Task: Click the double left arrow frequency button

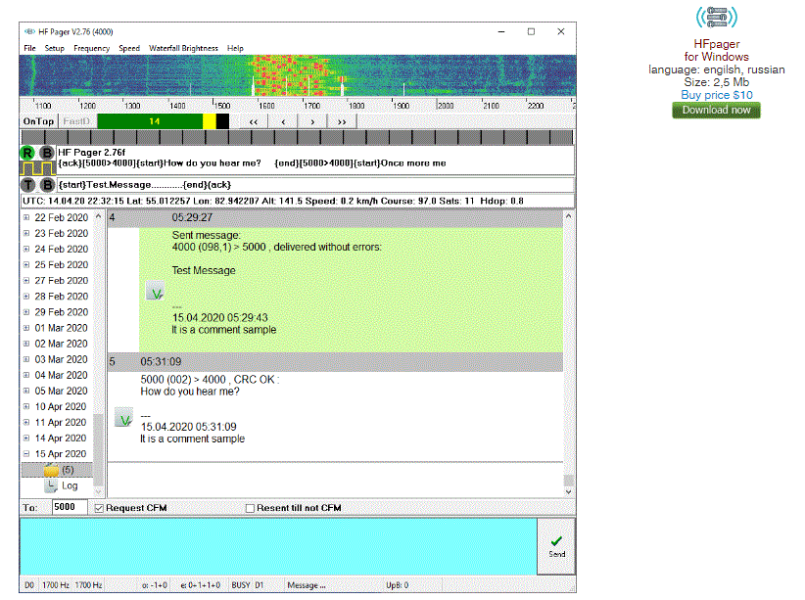Action: (x=254, y=121)
